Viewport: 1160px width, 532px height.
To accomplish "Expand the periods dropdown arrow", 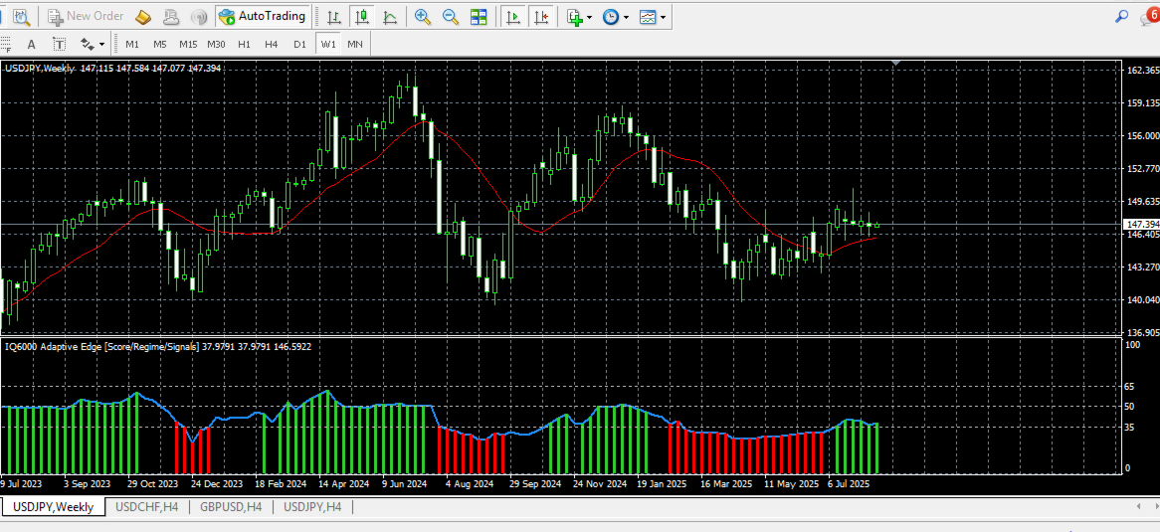I will click(x=626, y=16).
